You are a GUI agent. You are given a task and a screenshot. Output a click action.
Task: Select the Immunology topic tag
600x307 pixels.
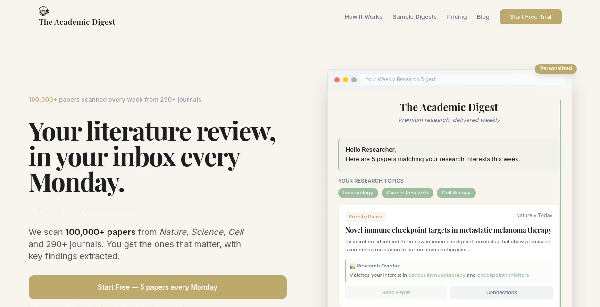pos(358,193)
